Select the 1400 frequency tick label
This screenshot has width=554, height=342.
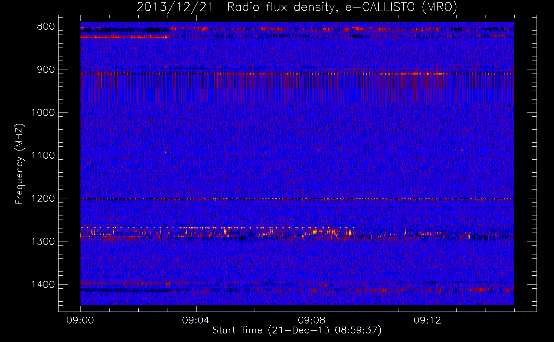click(x=43, y=285)
